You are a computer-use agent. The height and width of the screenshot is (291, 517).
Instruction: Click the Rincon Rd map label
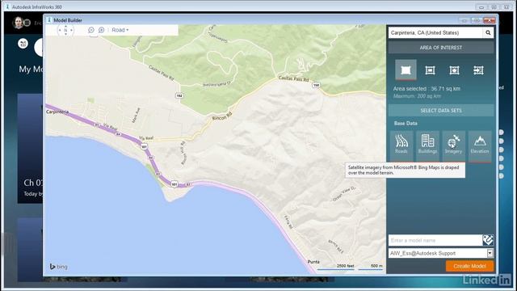click(x=222, y=116)
